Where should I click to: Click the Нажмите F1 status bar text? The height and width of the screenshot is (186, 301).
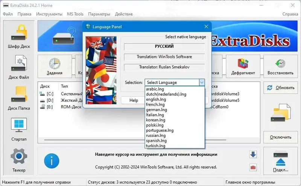36,182
